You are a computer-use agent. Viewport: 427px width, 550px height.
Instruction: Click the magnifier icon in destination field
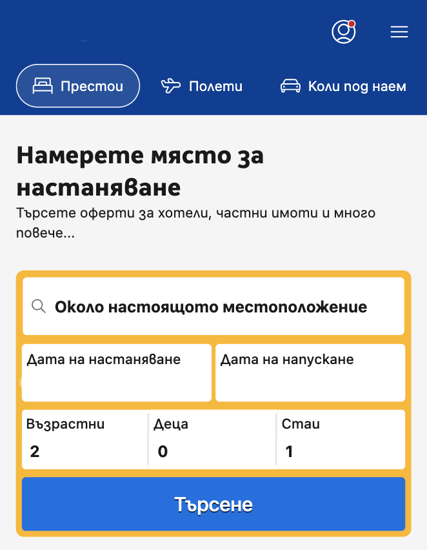tap(39, 306)
